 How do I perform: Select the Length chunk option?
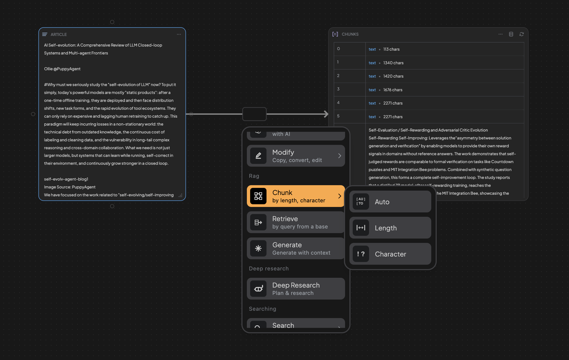coord(390,228)
